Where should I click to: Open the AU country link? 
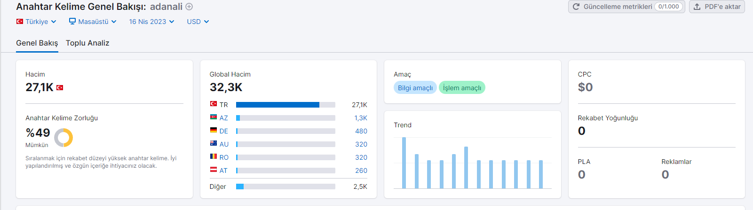point(224,144)
